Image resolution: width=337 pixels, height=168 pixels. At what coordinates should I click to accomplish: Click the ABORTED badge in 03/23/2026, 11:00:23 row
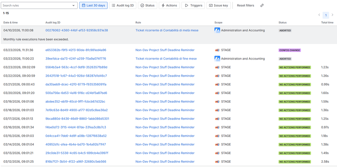pos(285,59)
